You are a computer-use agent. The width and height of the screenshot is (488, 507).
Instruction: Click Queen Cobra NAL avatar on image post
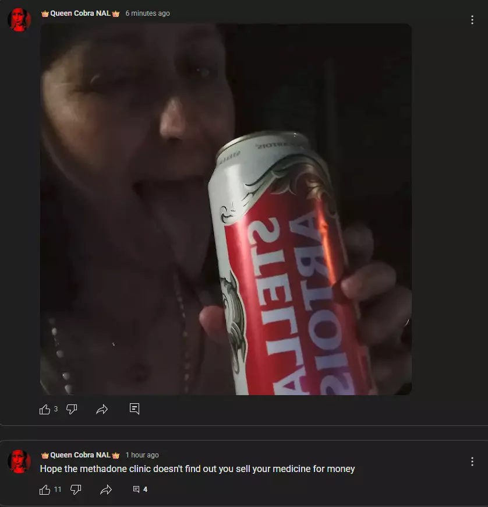click(x=19, y=20)
